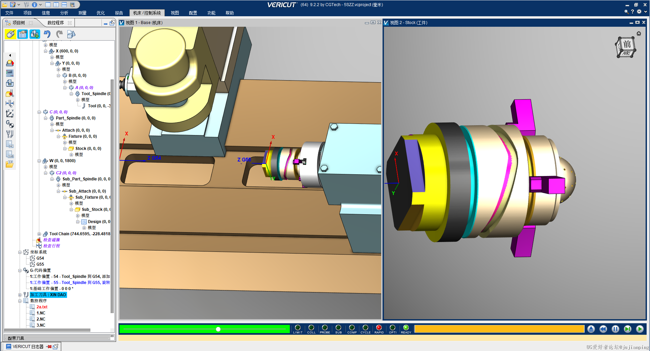Toggle the READY status light
The height and width of the screenshot is (351, 650).
click(406, 328)
